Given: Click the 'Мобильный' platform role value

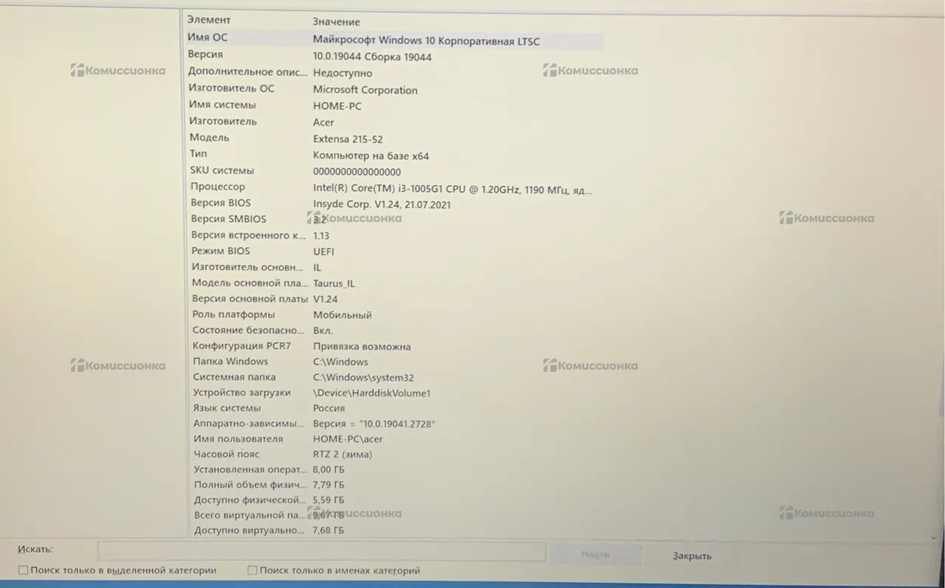Looking at the screenshot, I should tap(343, 315).
